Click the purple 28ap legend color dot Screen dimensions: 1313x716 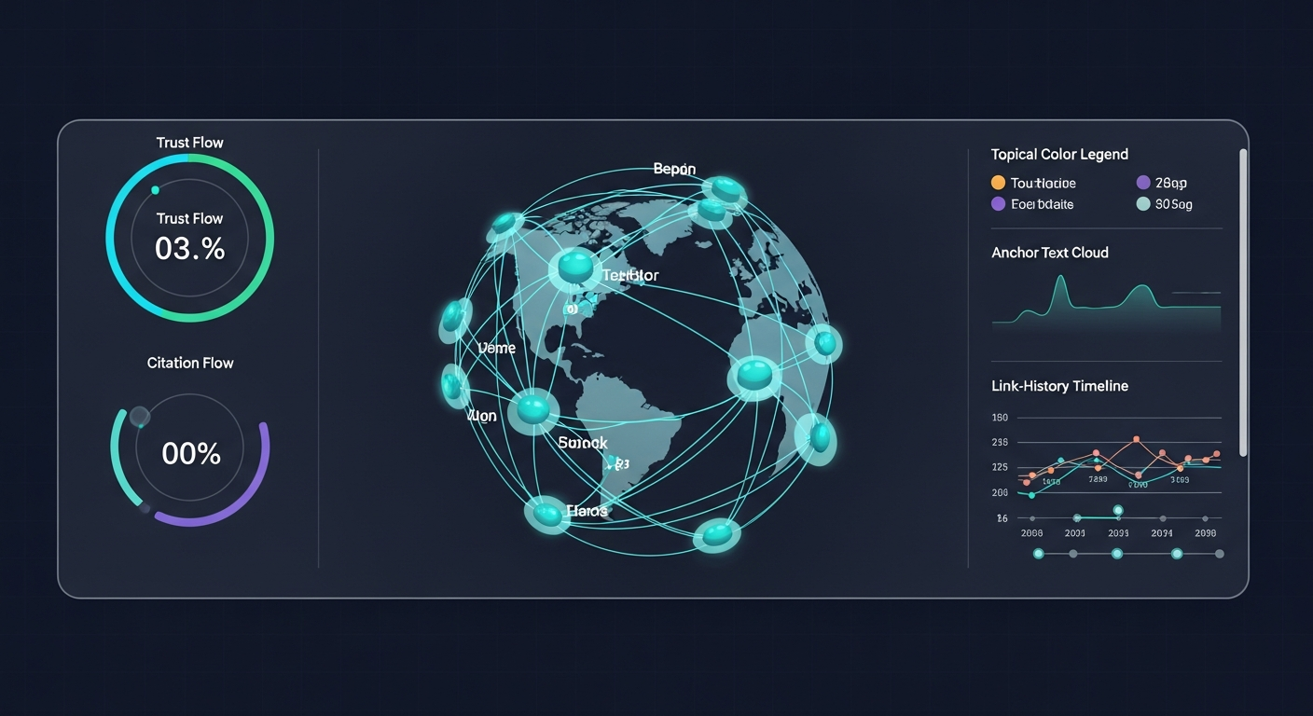click(x=1143, y=183)
